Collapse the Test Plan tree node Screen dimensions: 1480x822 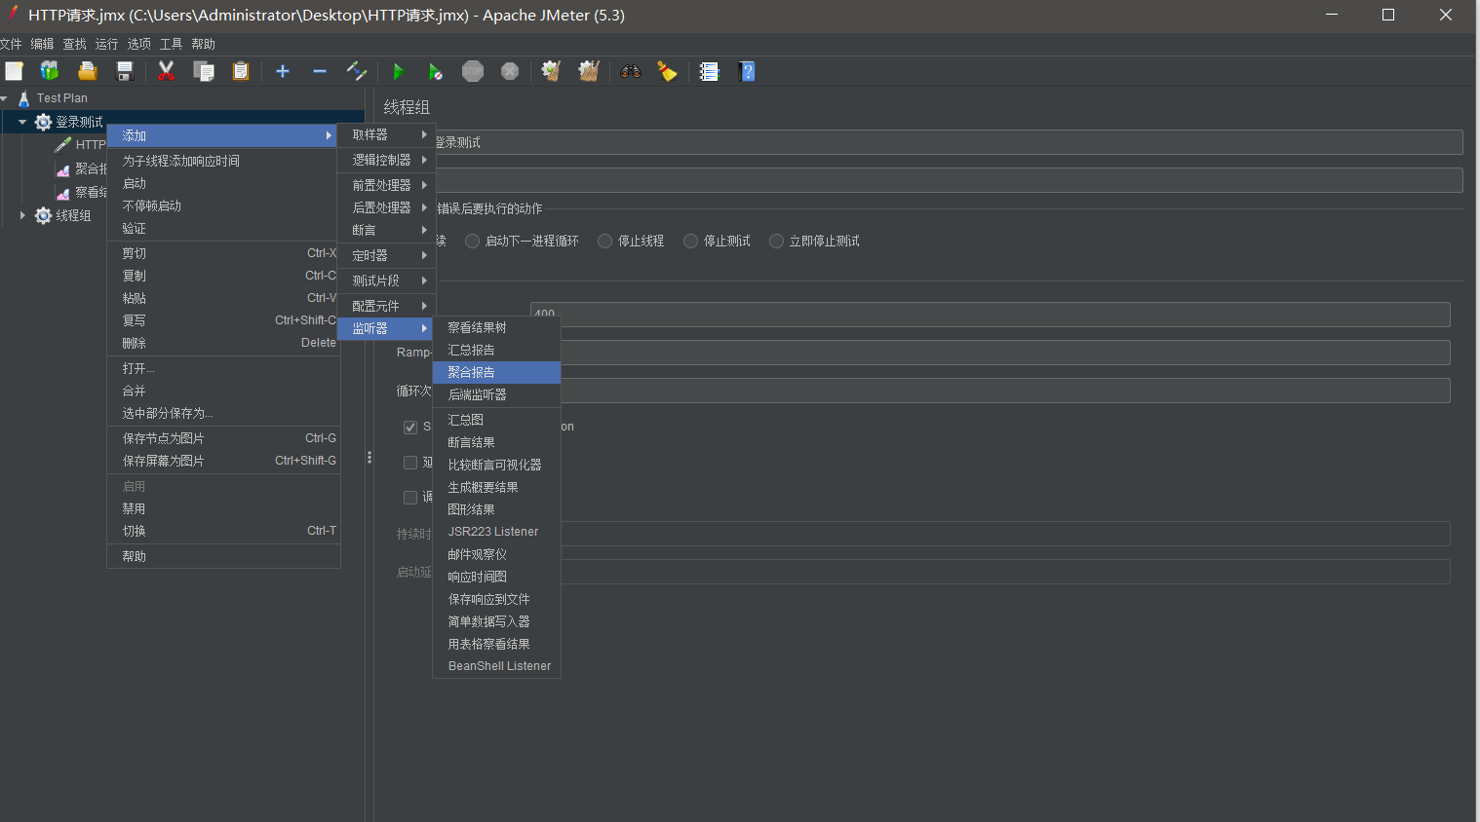coord(5,98)
